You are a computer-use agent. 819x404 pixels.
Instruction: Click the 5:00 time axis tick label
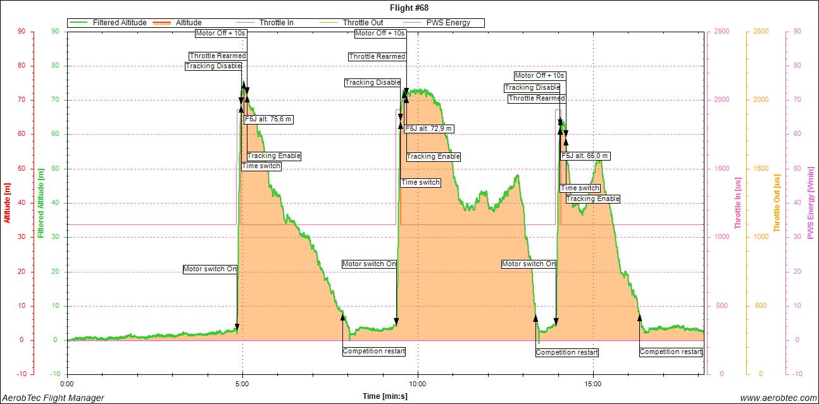[x=242, y=383]
